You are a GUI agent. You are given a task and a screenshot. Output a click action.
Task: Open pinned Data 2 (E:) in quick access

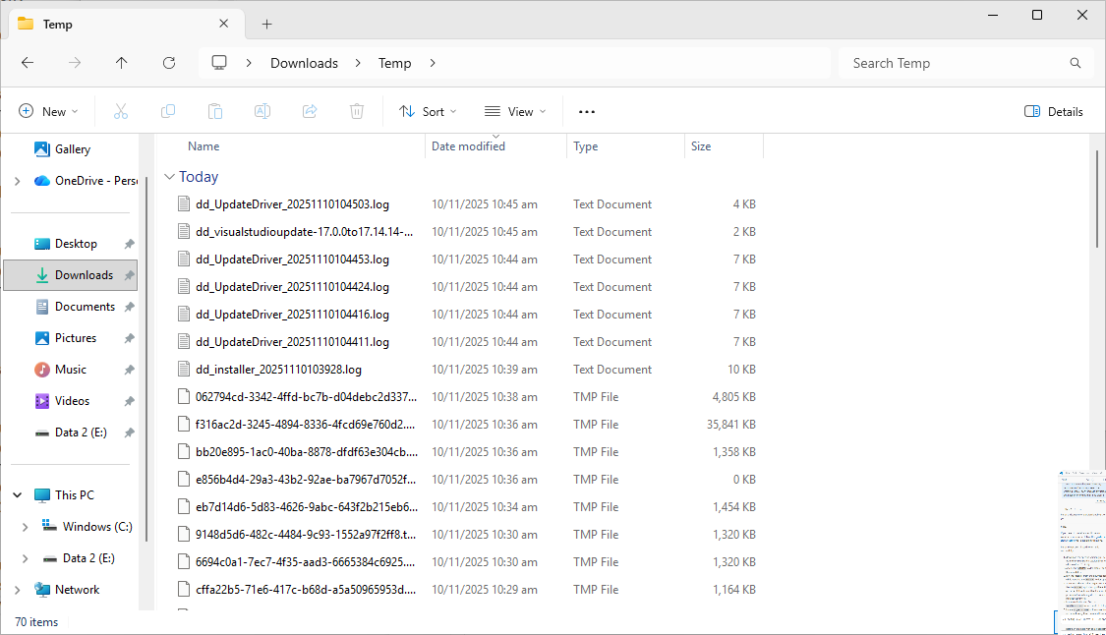(71, 433)
